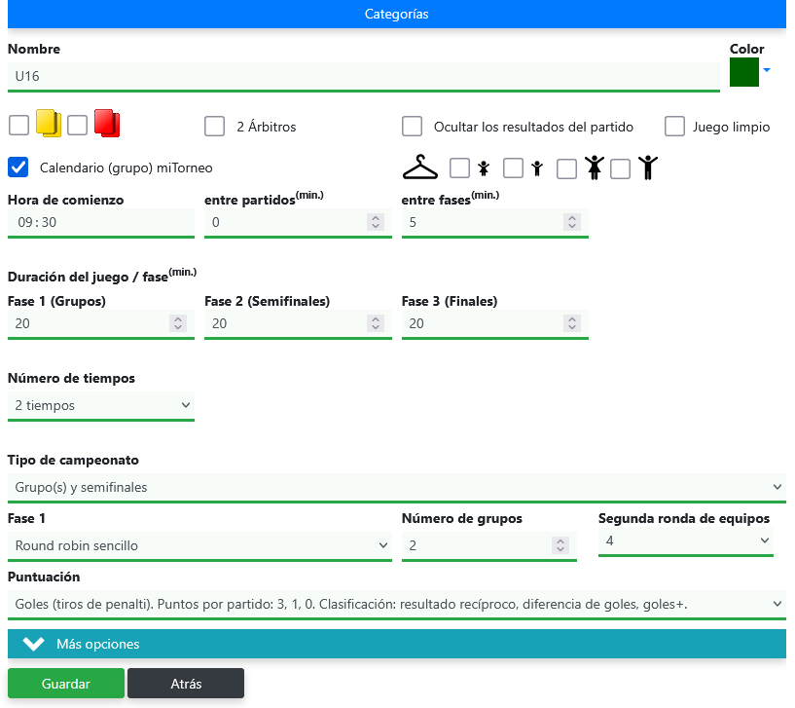Open the Número de tiempos dropdown

[x=101, y=405]
